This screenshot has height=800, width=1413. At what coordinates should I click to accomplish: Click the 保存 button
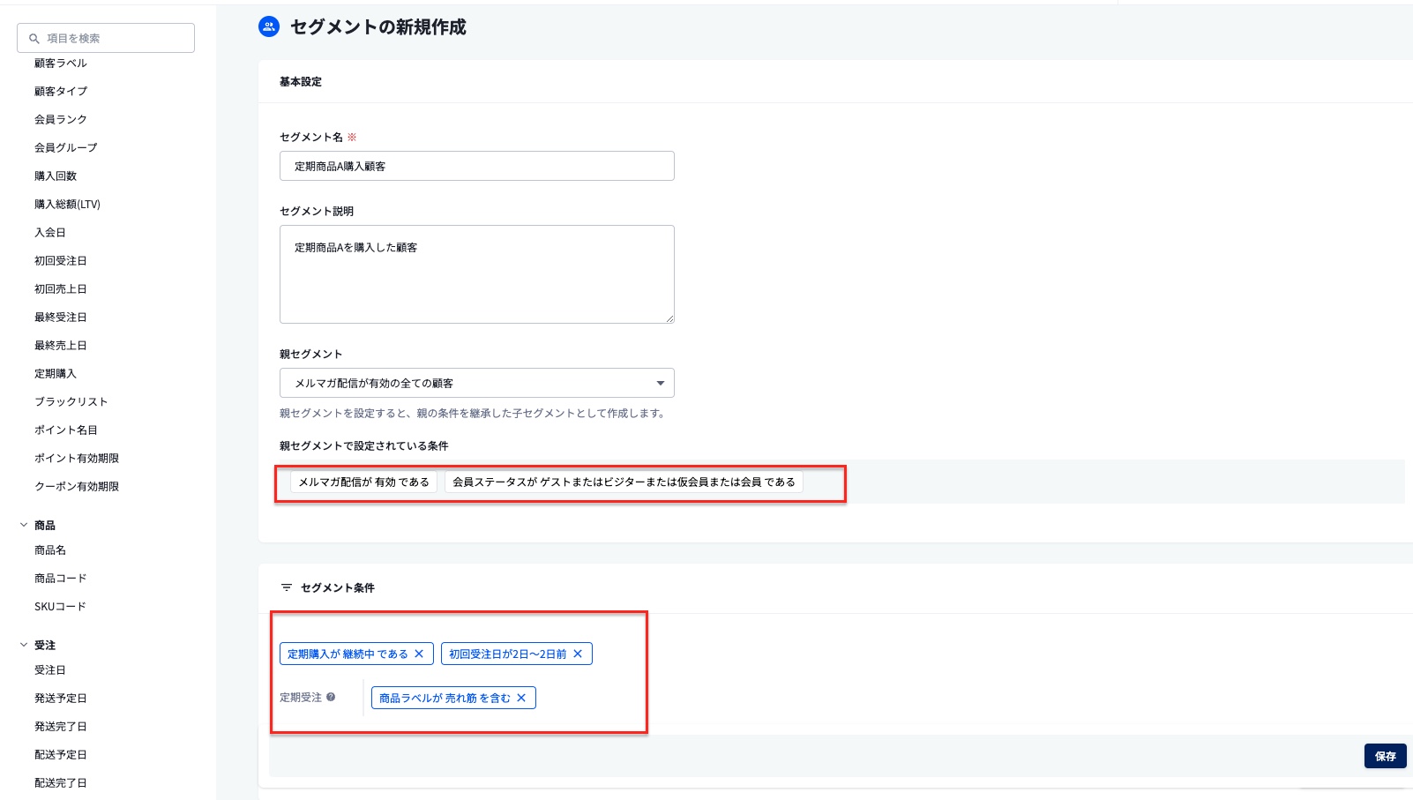point(1385,756)
